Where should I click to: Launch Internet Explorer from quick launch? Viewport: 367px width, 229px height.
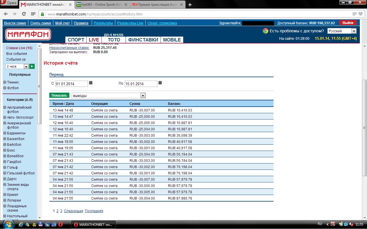(x=21, y=224)
